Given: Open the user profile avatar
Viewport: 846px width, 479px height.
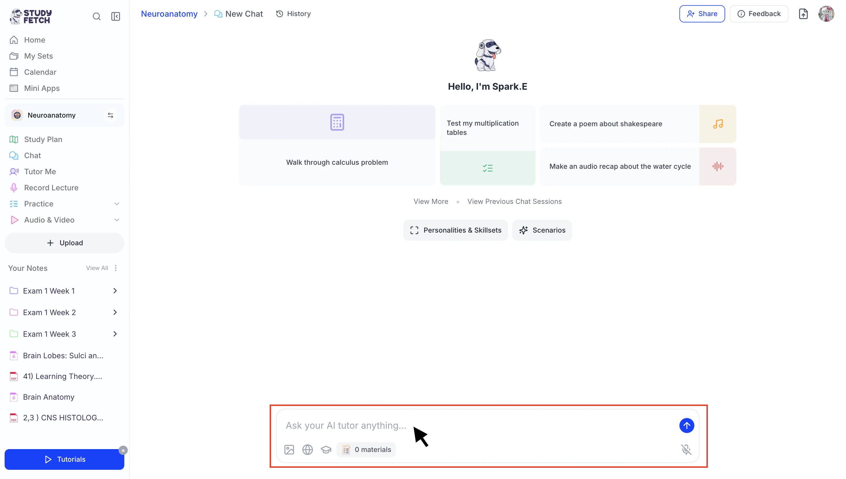Looking at the screenshot, I should coord(826,14).
